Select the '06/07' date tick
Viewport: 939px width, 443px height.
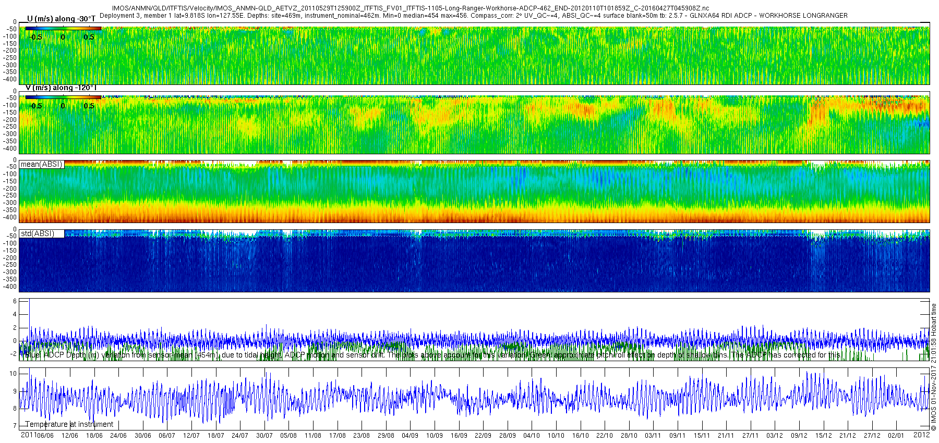(167, 436)
